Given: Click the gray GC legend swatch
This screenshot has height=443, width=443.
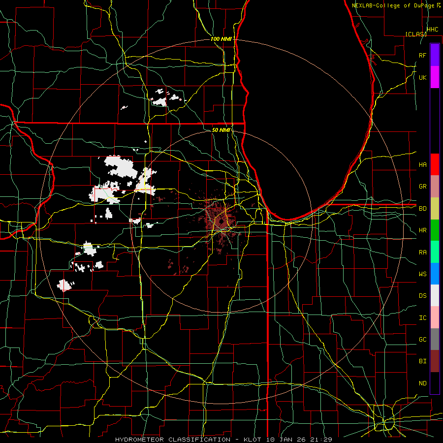Looking at the screenshot, I should (x=435, y=339).
